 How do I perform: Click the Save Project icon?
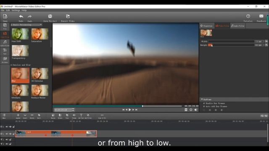pyautogui.click(x=50, y=16)
